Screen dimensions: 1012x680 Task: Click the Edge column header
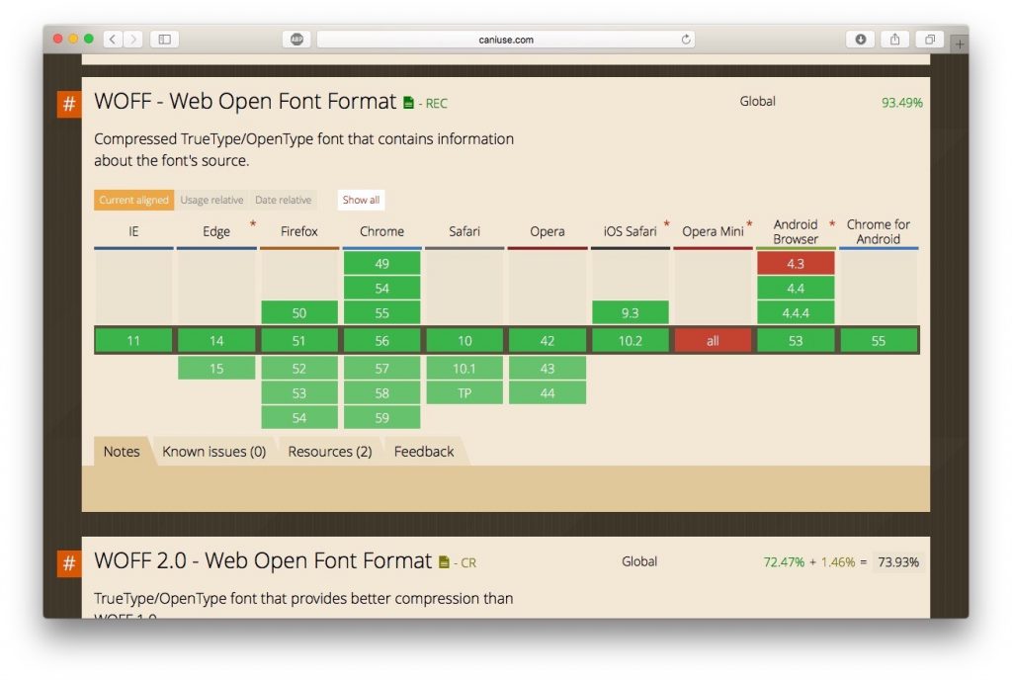pyautogui.click(x=216, y=231)
